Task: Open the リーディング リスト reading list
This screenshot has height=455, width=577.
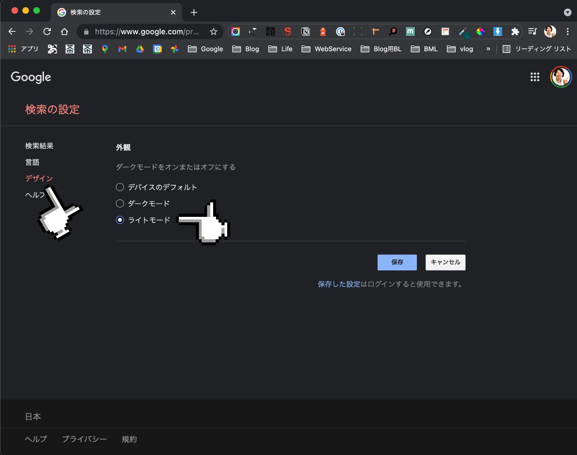Action: (x=537, y=49)
